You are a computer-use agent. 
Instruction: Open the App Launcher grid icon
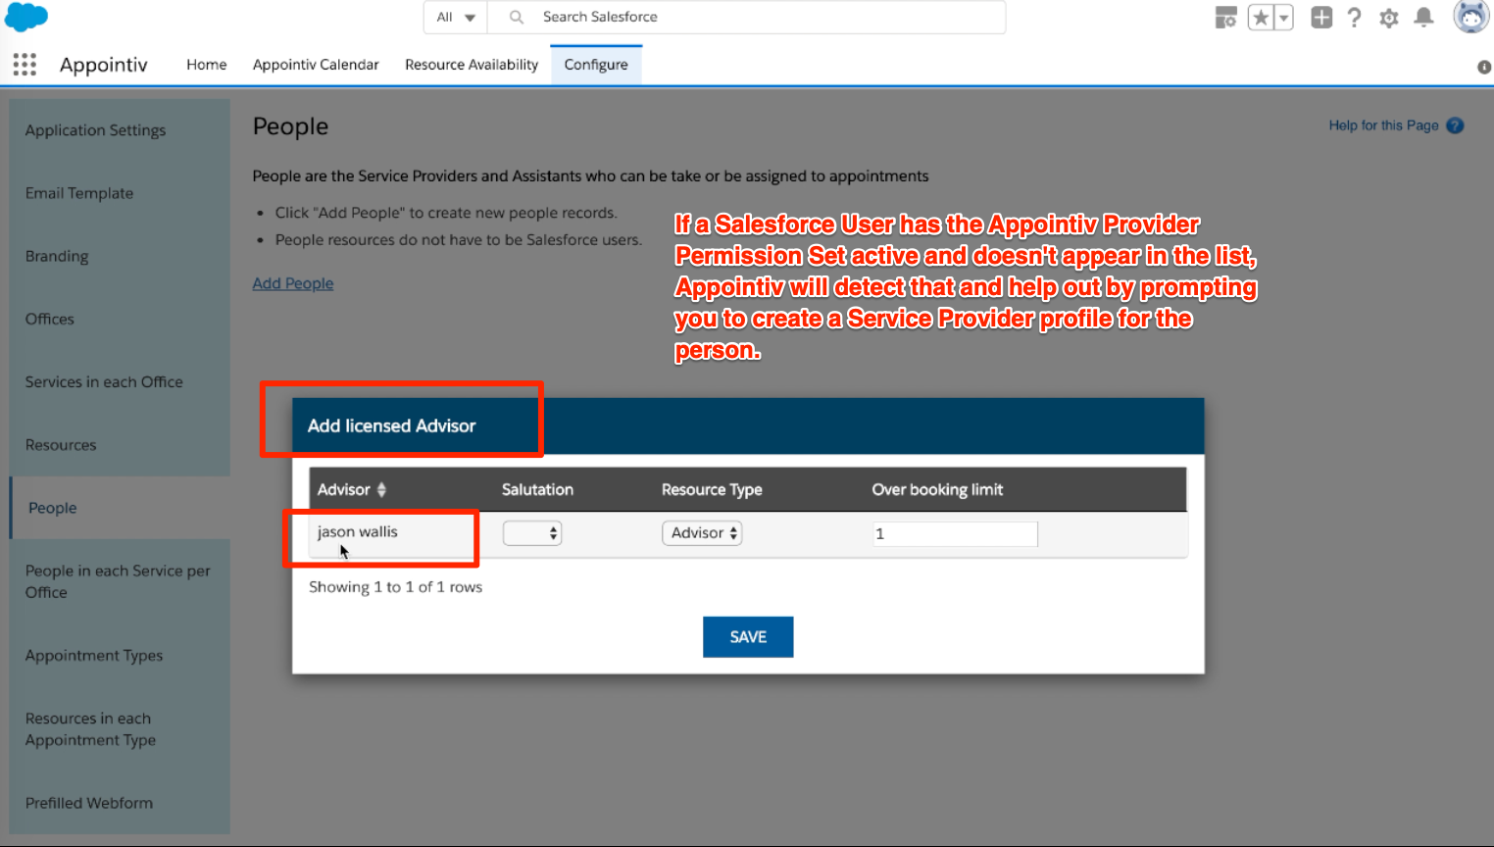(x=25, y=65)
